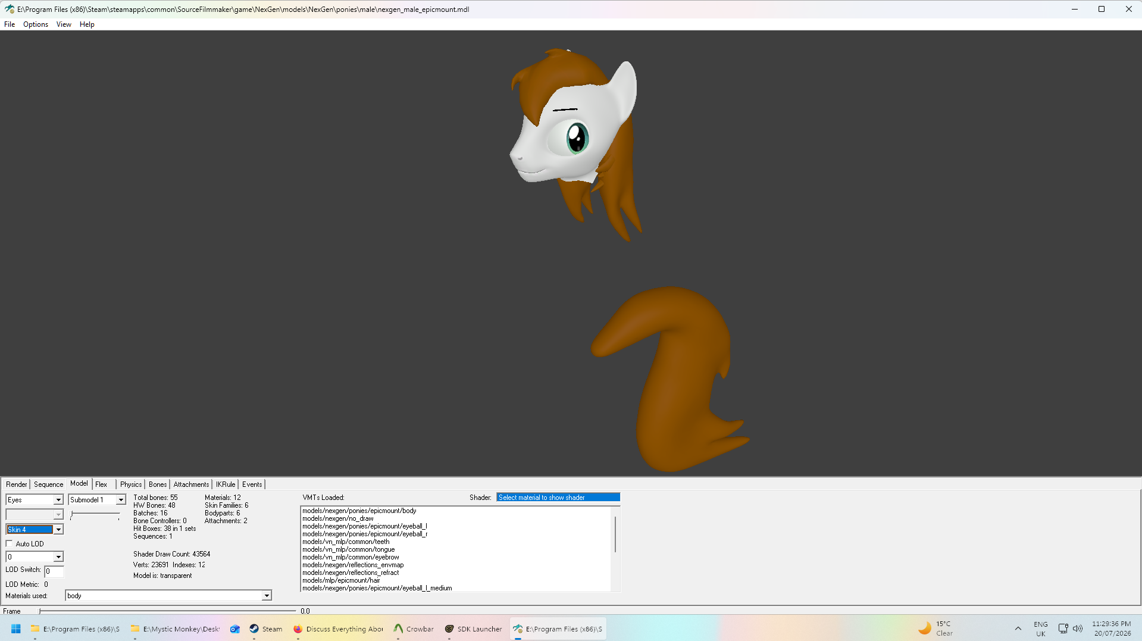The height and width of the screenshot is (641, 1142).
Task: Click the Frame slider track
Action: (x=168, y=611)
